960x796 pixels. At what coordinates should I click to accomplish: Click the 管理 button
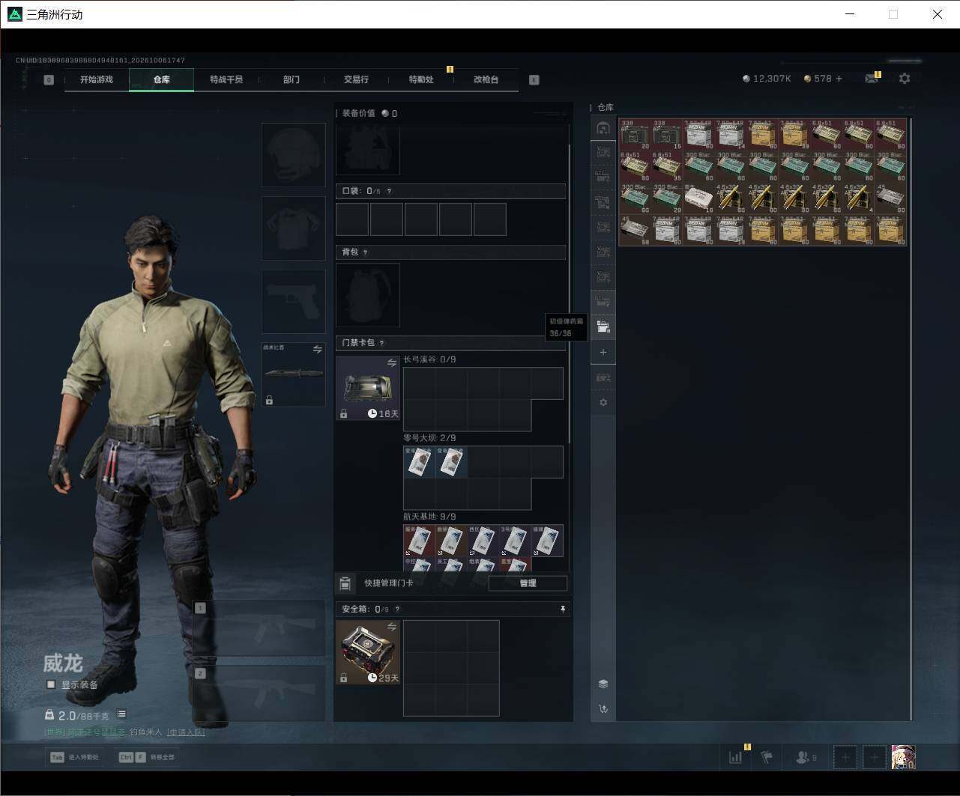528,583
